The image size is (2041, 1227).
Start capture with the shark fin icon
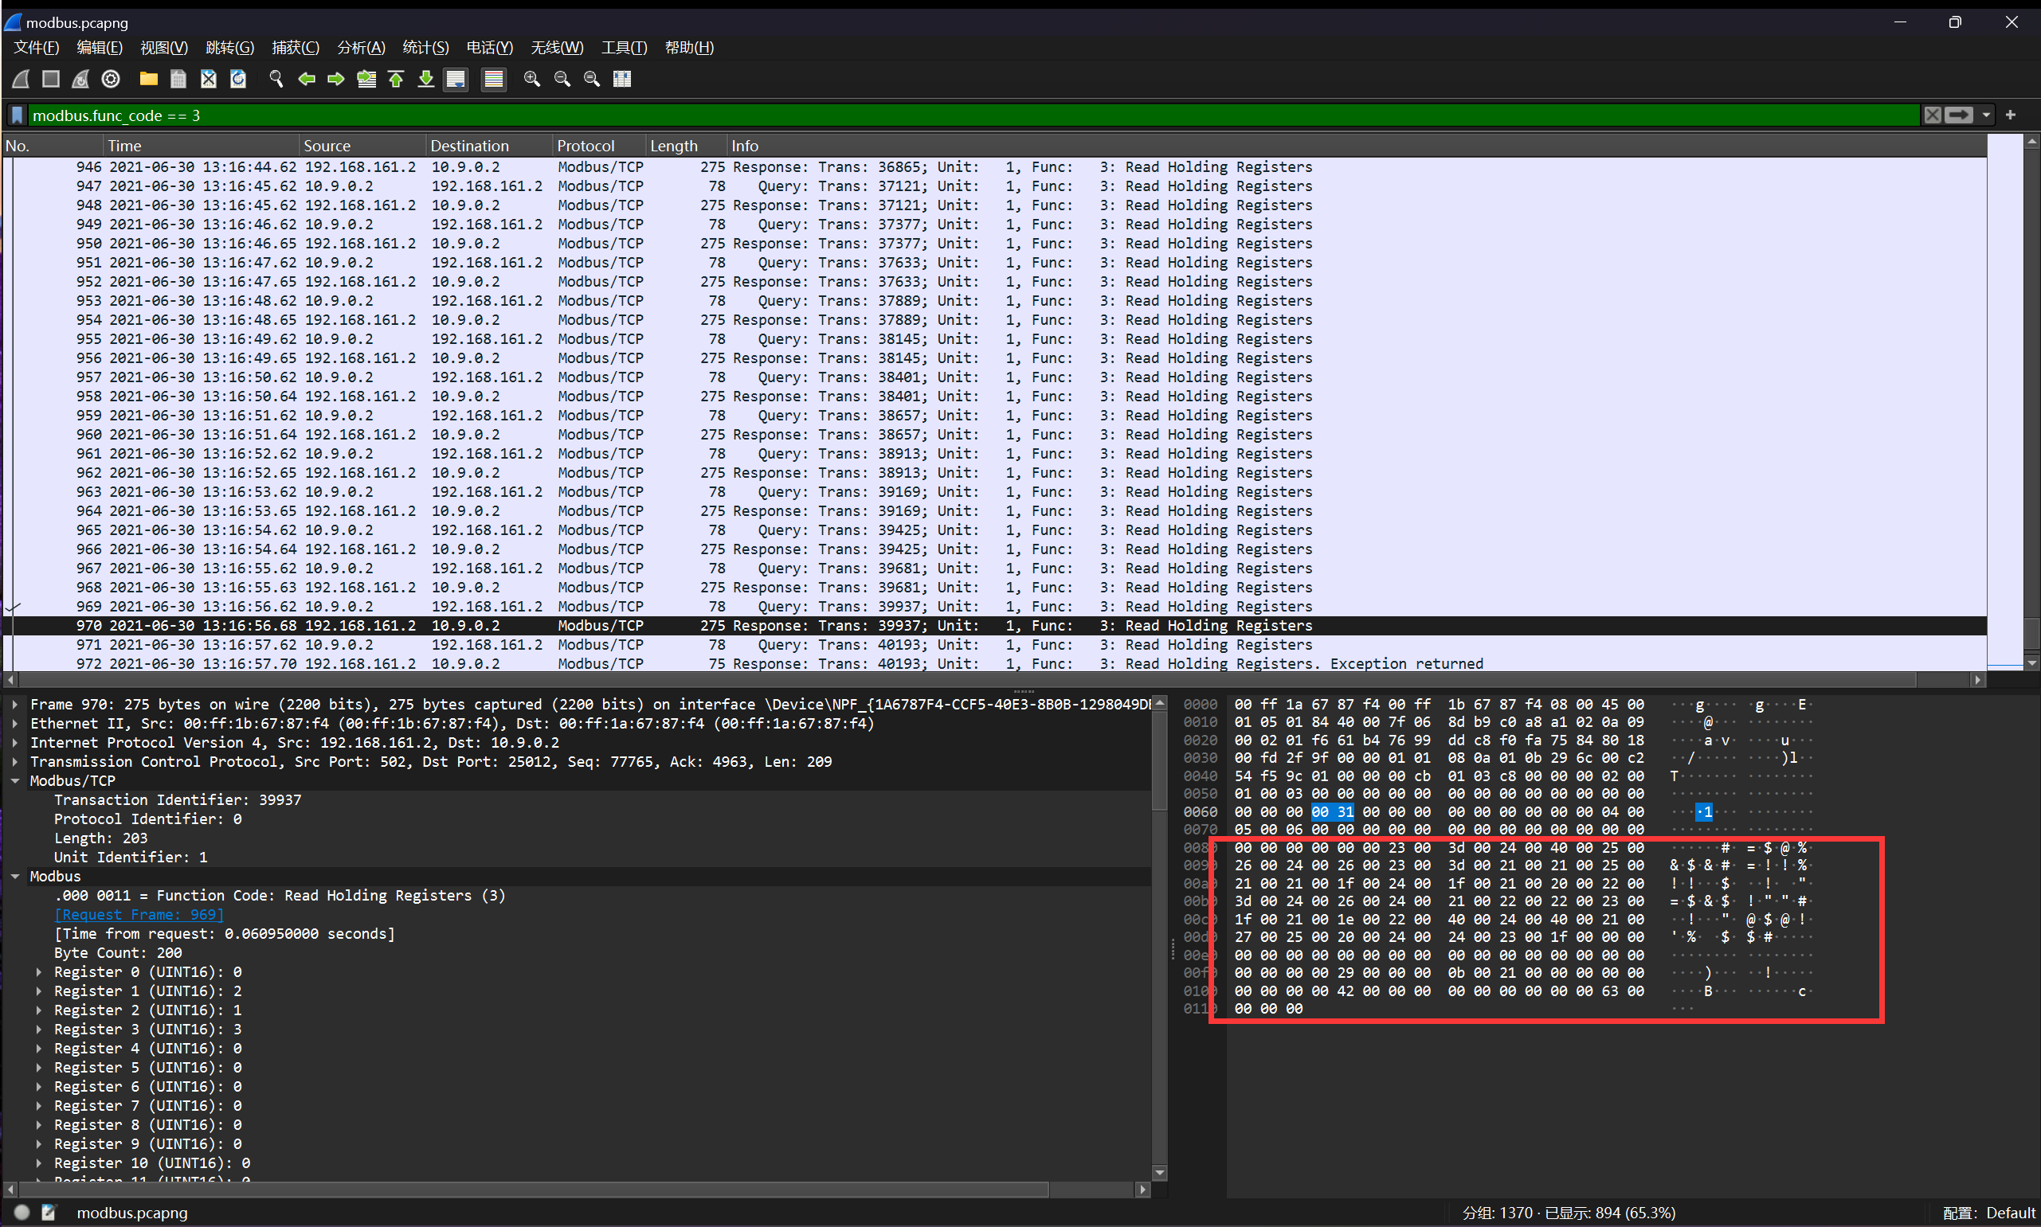[x=22, y=79]
